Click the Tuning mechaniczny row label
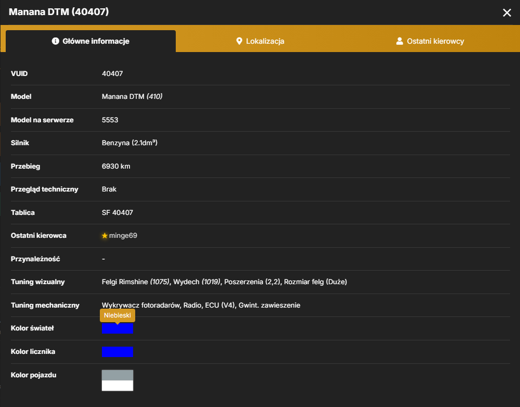Image resolution: width=520 pixels, height=407 pixels. tap(45, 305)
